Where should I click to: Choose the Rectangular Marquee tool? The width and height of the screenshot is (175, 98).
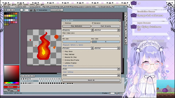tap(126, 13)
